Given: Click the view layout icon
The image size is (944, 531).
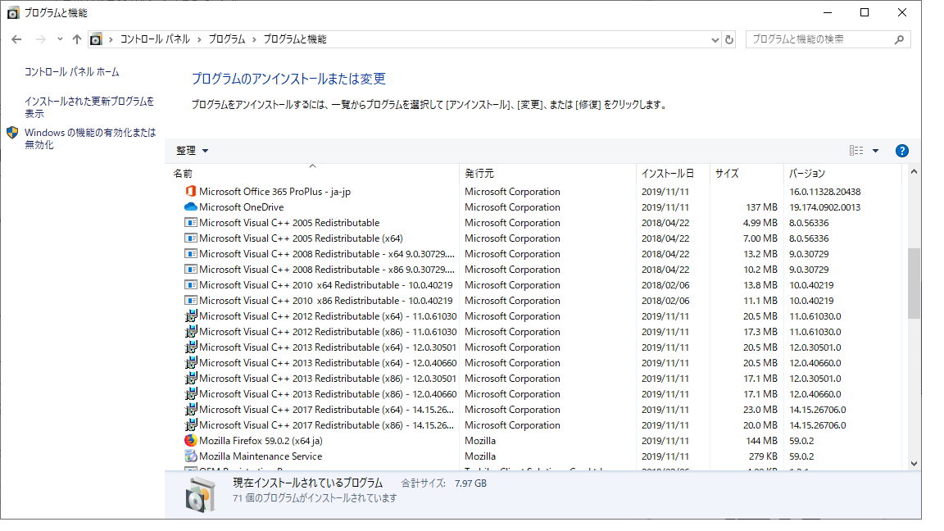Looking at the screenshot, I should pos(856,151).
